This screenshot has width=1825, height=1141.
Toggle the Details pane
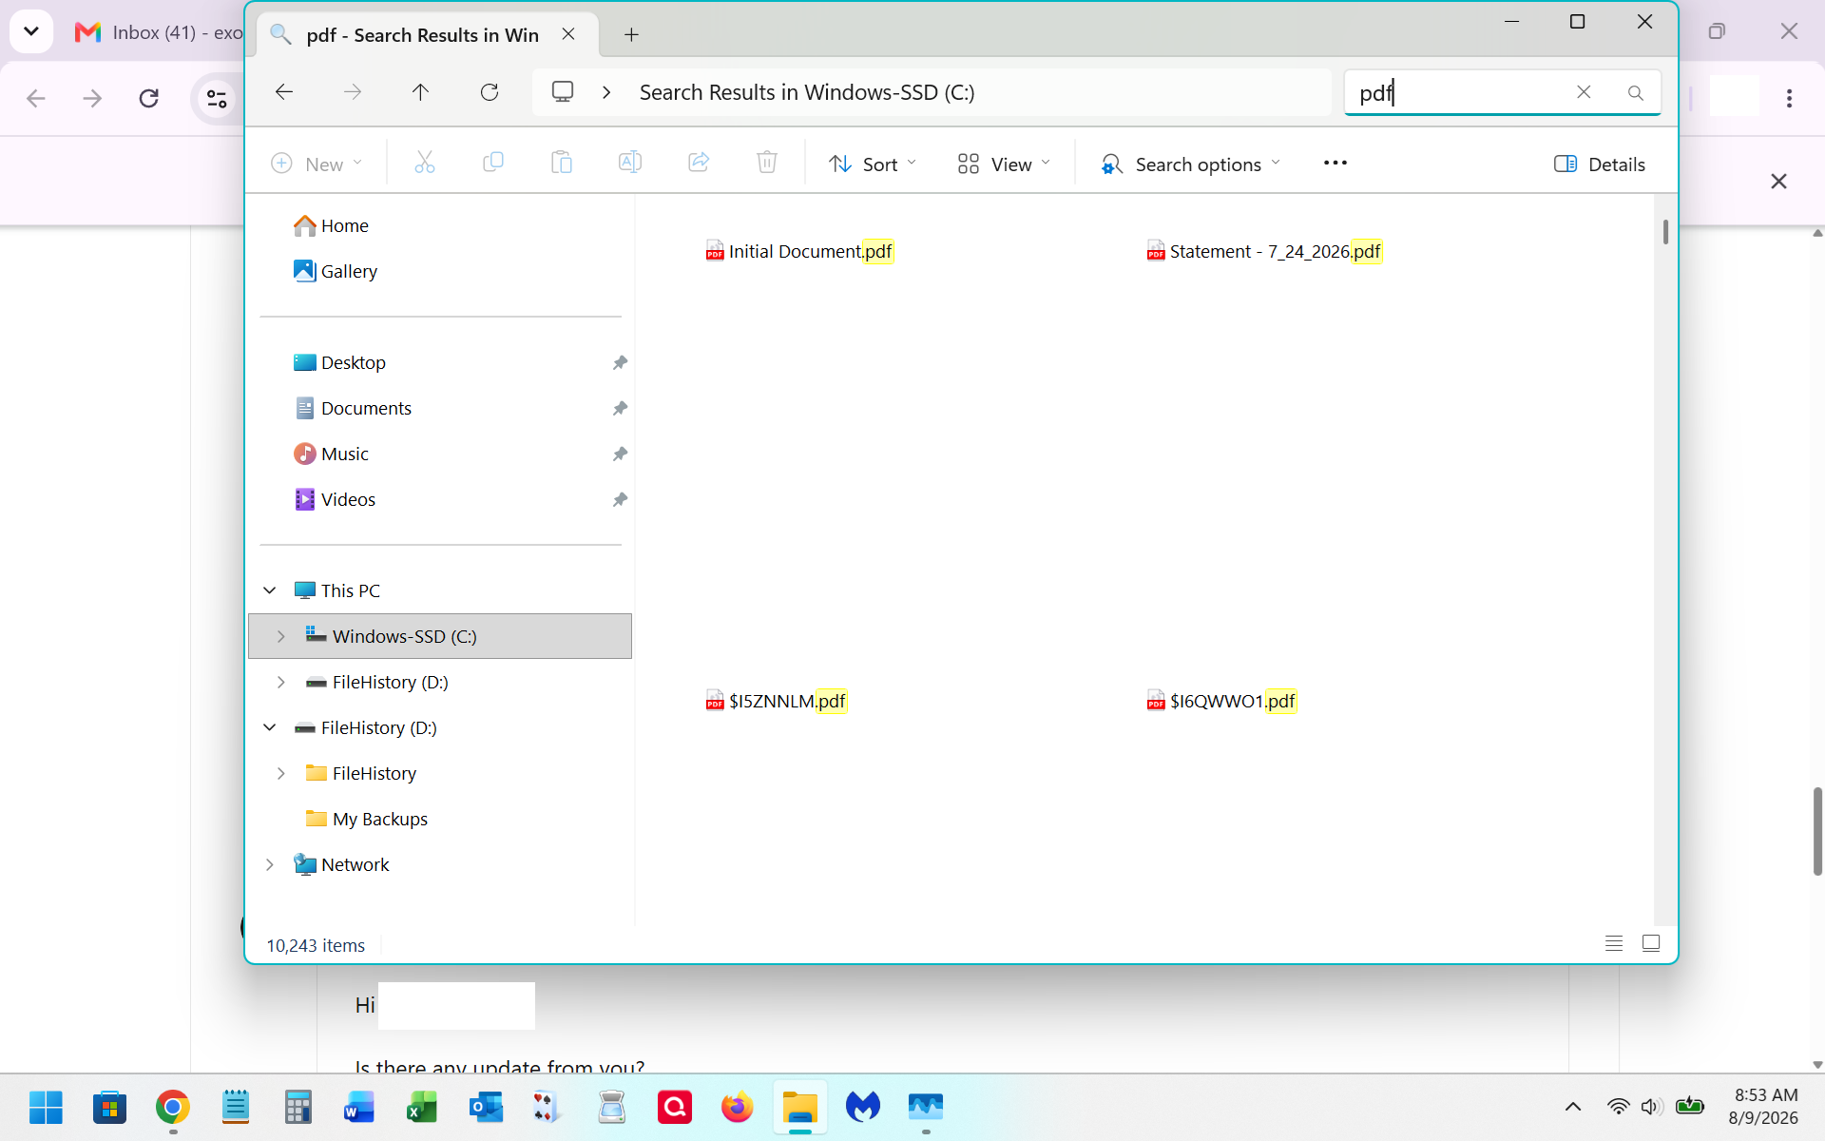(1600, 164)
